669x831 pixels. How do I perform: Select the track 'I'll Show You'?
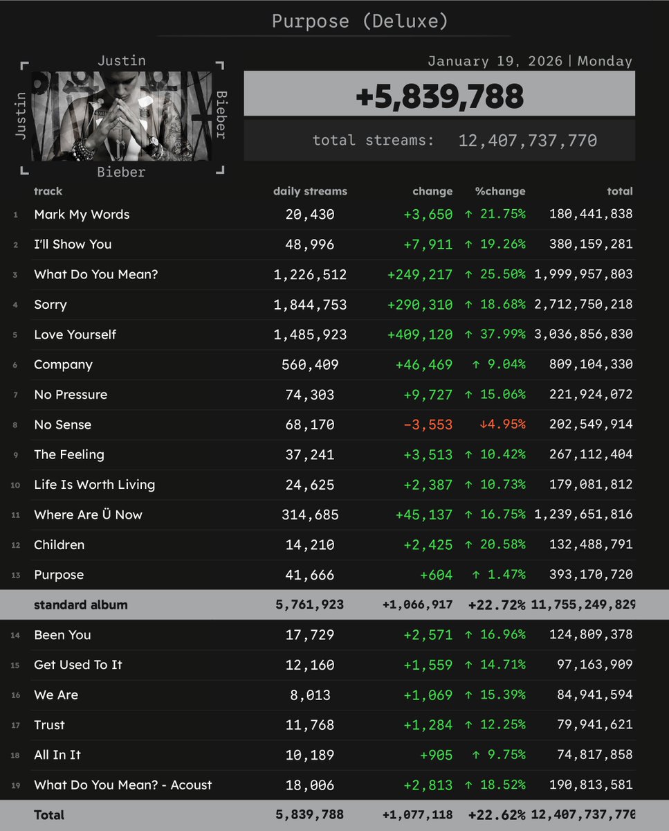(x=73, y=244)
